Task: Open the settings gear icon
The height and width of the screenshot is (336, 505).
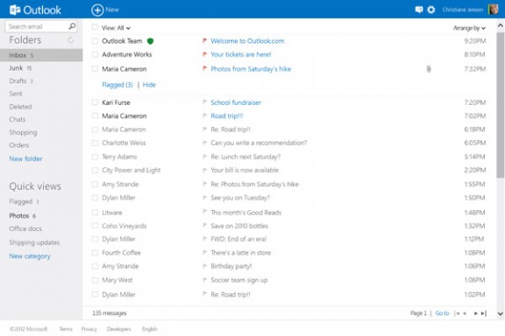Action: click(431, 10)
